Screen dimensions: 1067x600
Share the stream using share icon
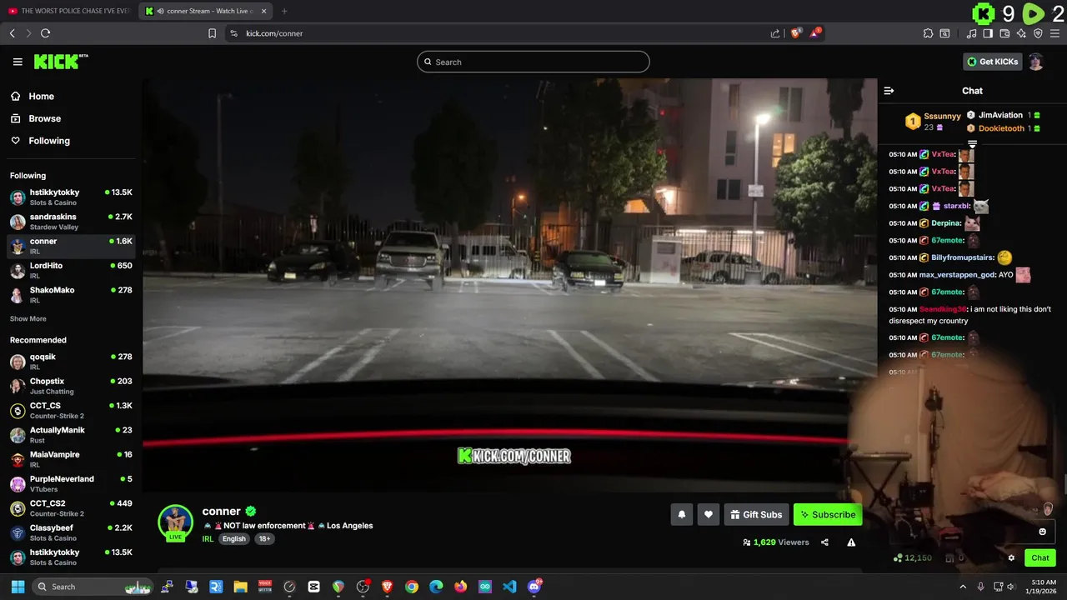[824, 542]
